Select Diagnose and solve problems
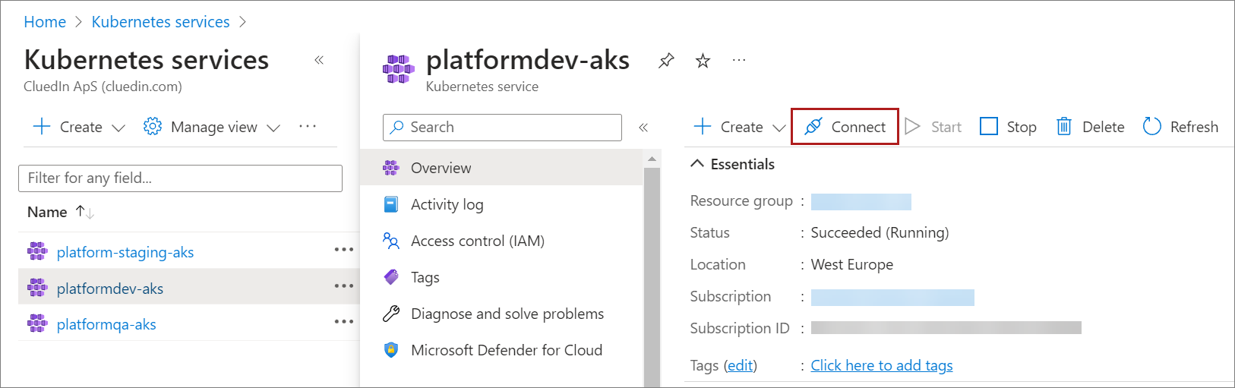Image resolution: width=1235 pixels, height=388 pixels. click(507, 314)
